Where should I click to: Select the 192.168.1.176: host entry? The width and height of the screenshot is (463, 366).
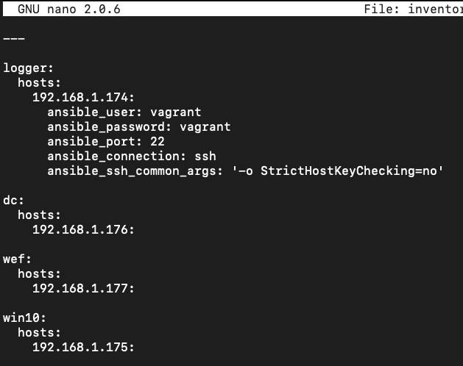[x=83, y=230]
